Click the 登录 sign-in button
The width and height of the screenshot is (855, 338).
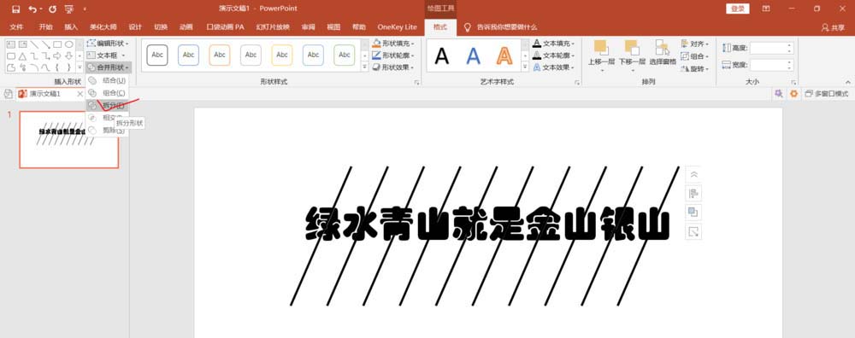tap(737, 9)
